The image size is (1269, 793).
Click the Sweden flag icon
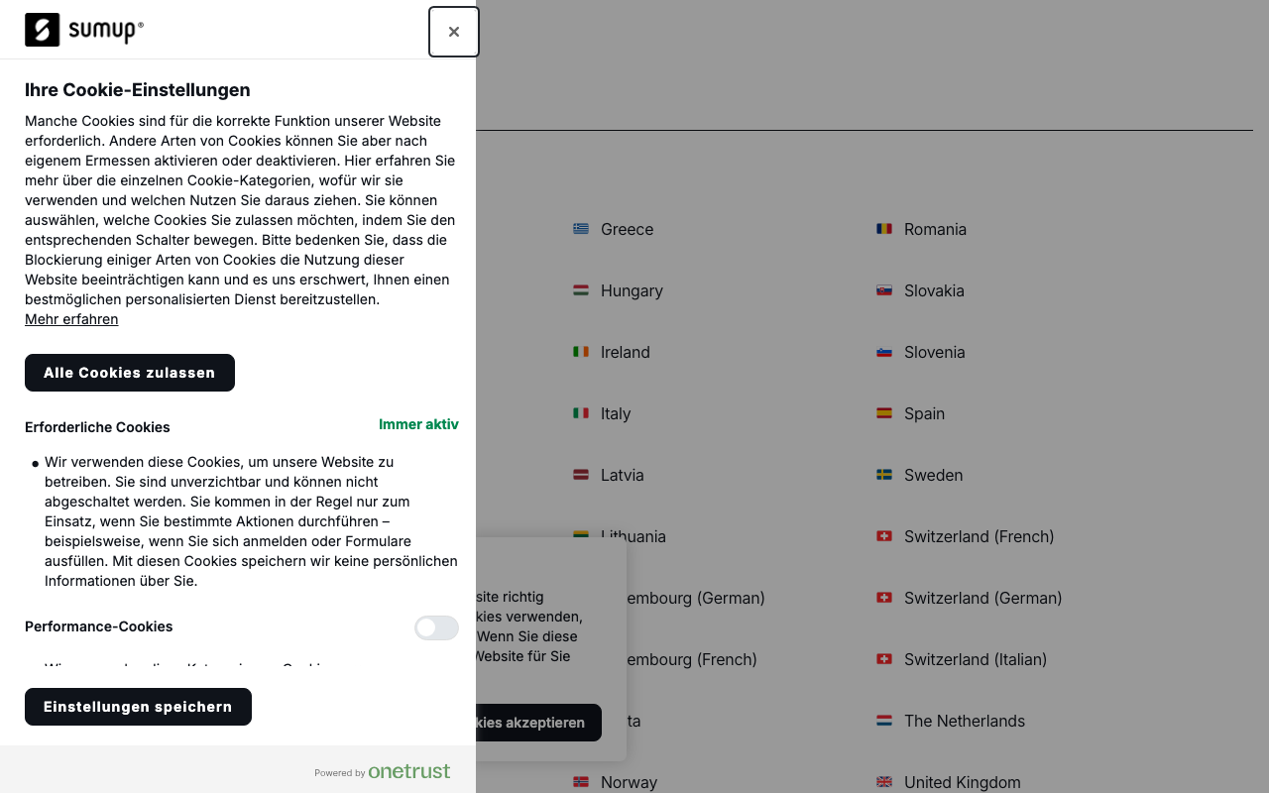coord(883,475)
